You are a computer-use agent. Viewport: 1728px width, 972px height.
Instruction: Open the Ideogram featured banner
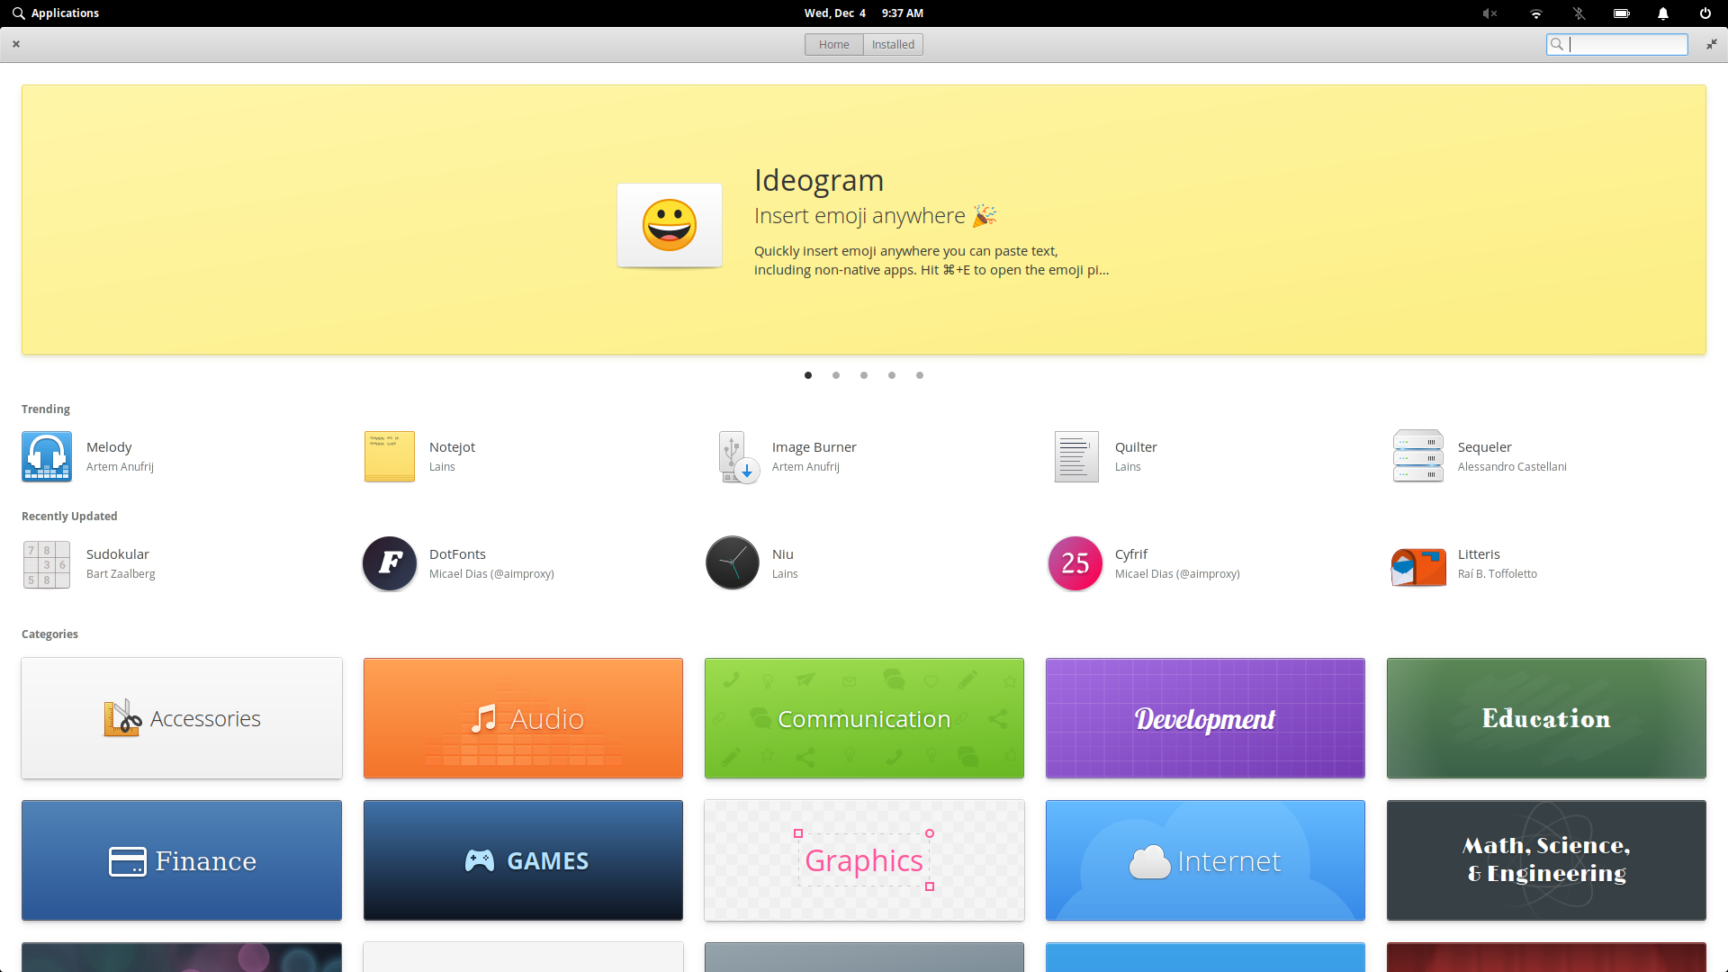pyautogui.click(x=864, y=220)
